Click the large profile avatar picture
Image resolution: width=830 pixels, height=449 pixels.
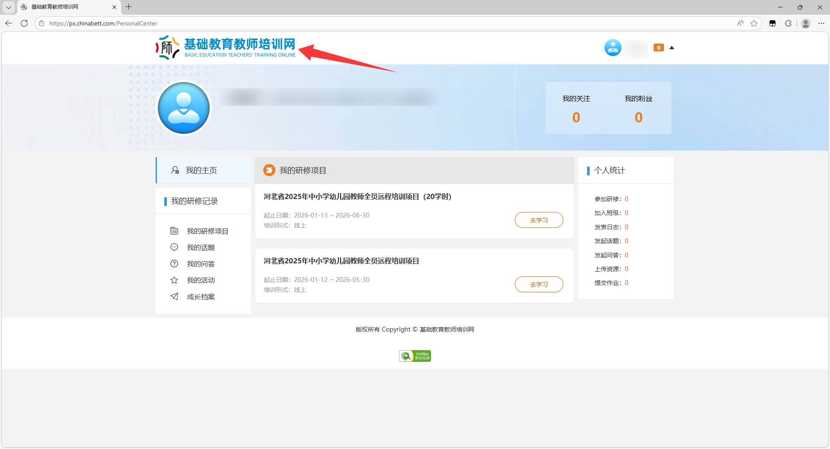click(184, 108)
